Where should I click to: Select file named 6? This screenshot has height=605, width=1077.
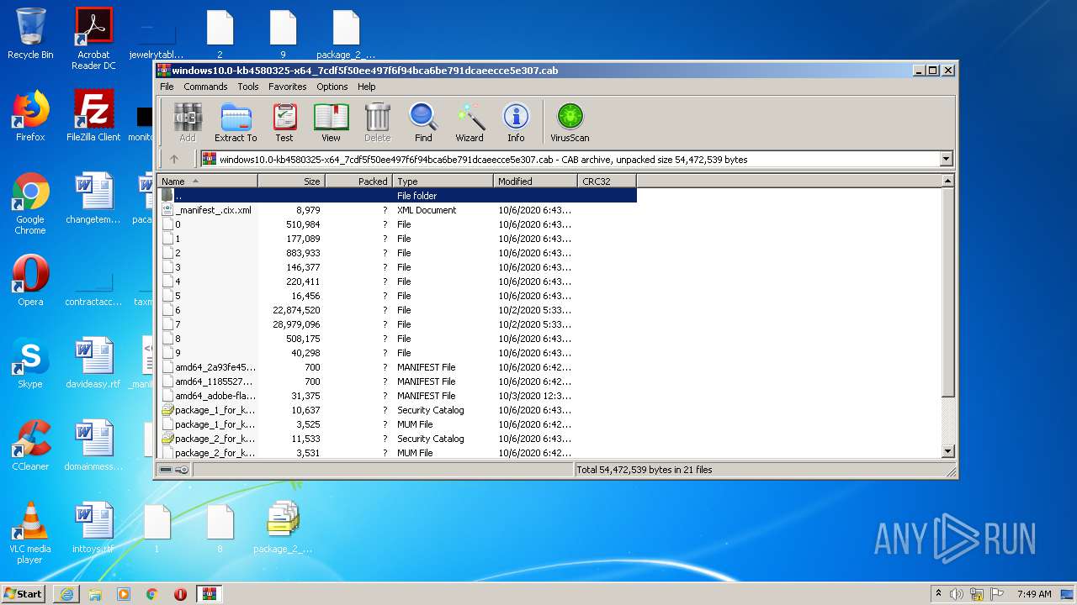click(x=397, y=310)
